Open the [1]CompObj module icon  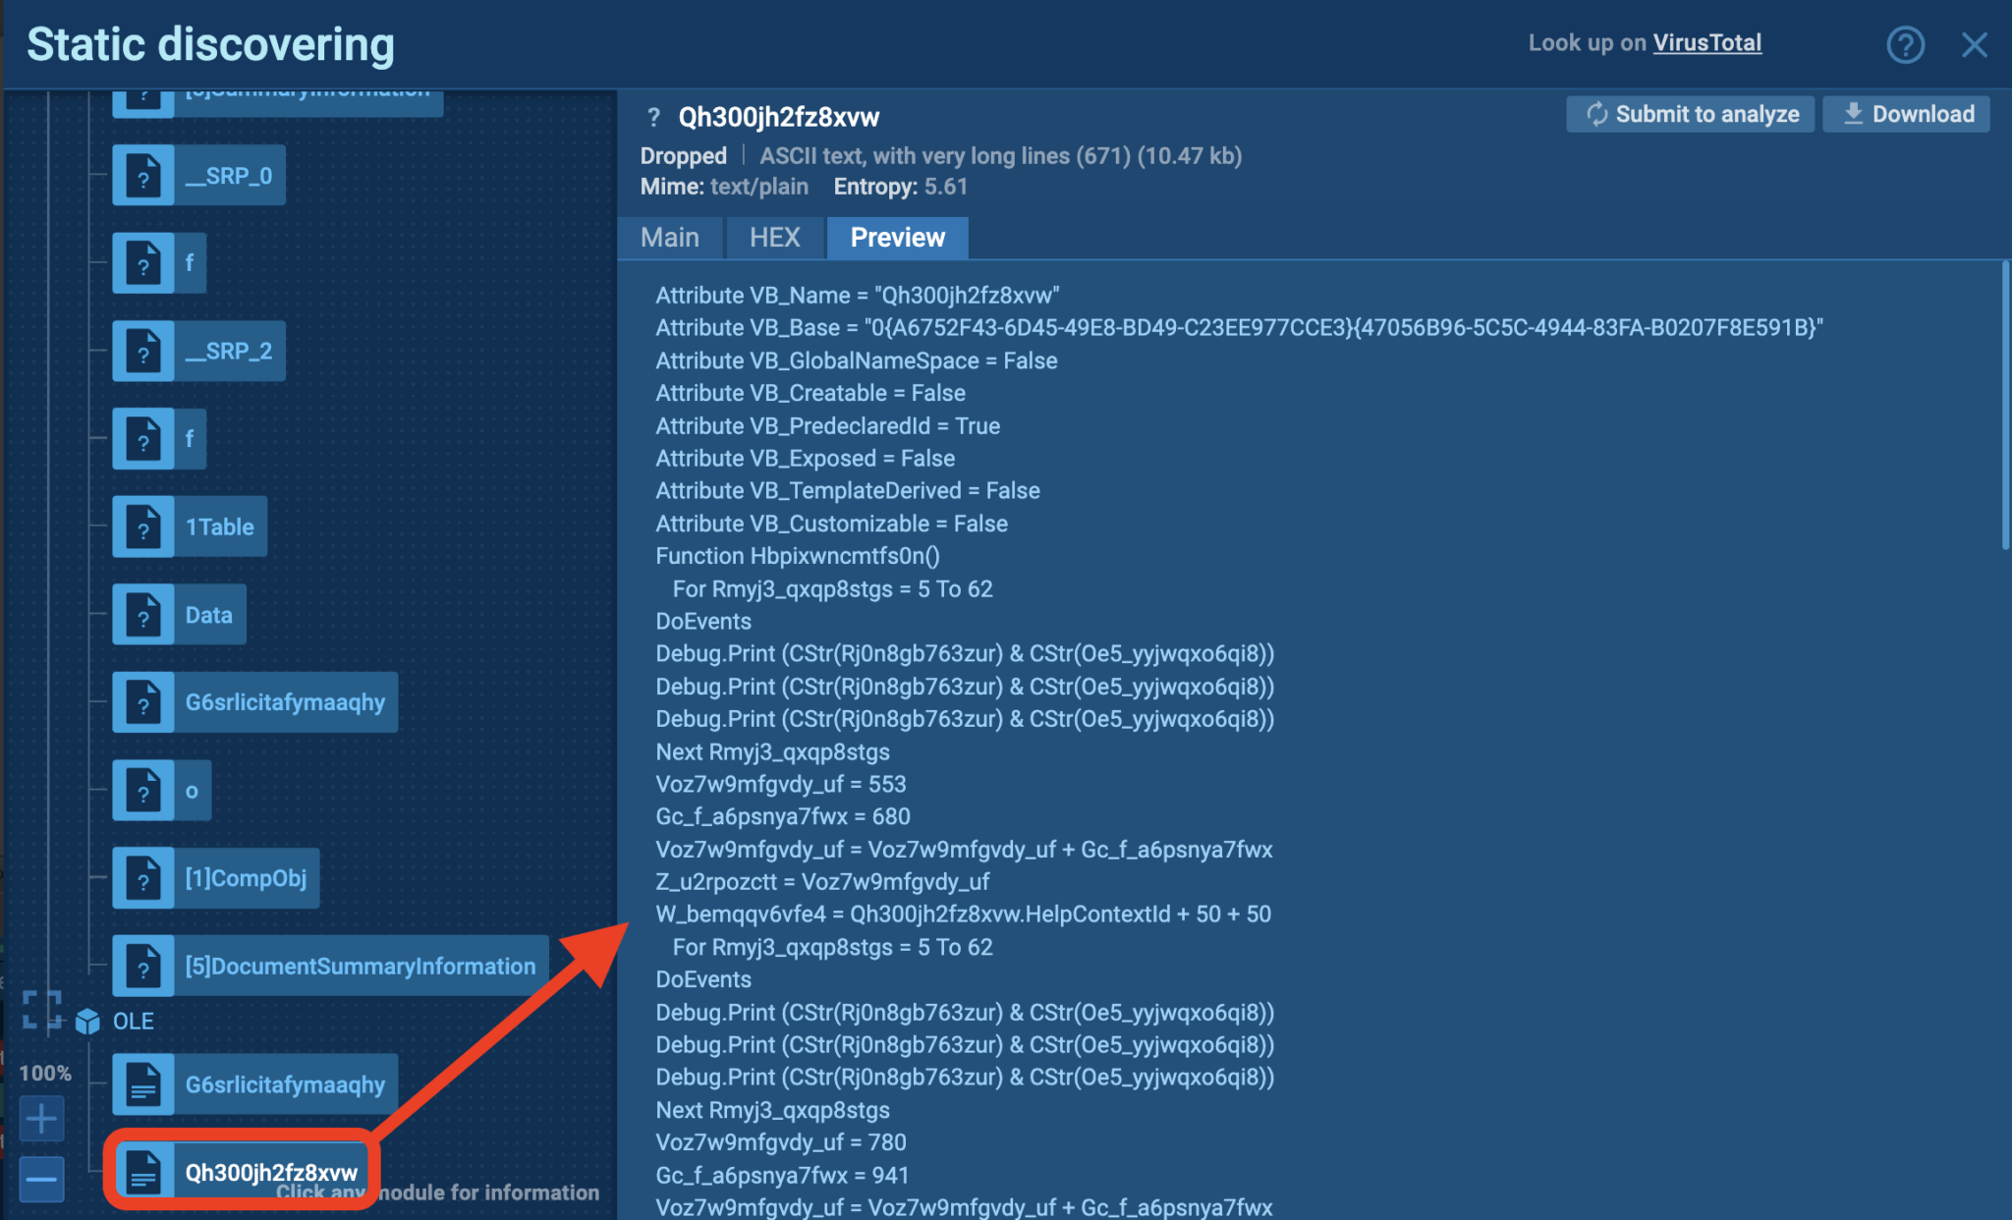coord(143,878)
